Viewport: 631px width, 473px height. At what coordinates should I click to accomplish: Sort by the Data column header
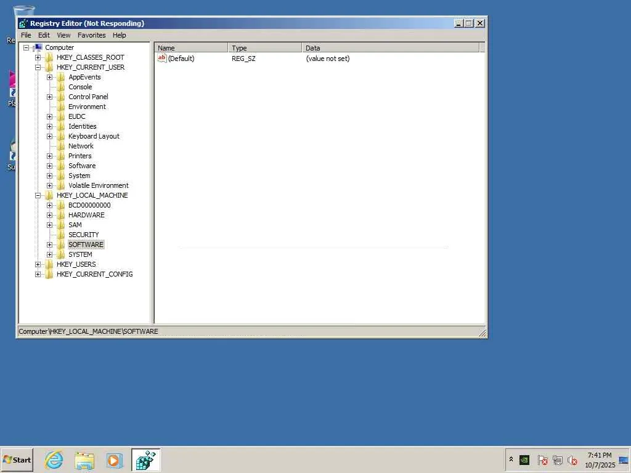coord(390,48)
